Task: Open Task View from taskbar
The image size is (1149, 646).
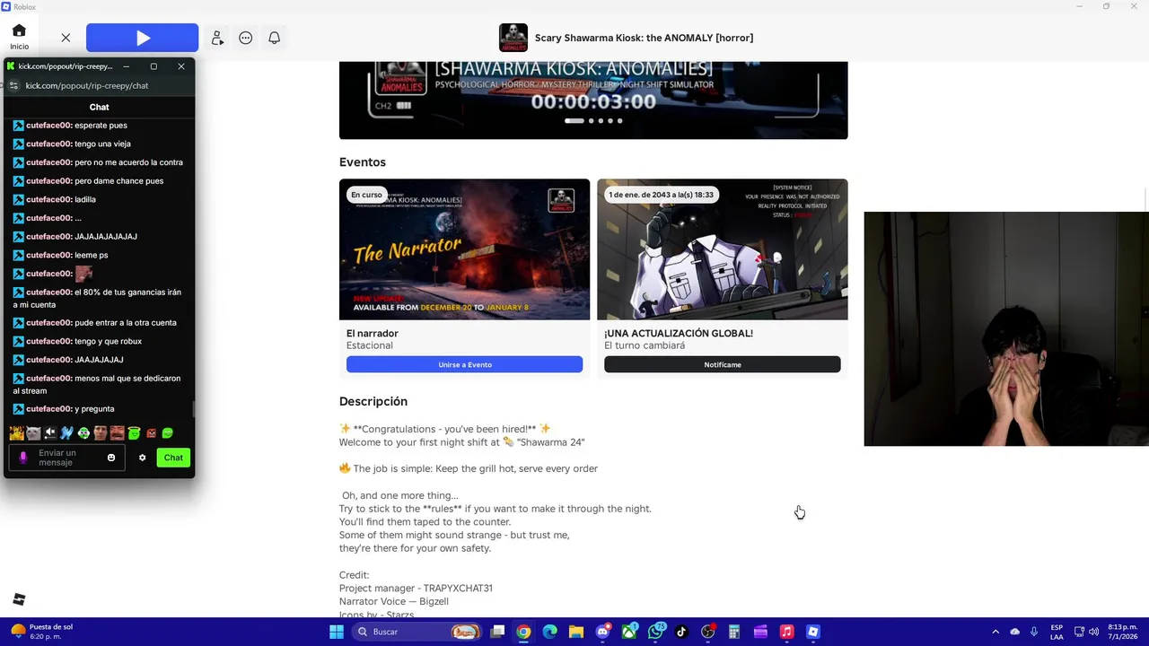Action: pos(497,632)
